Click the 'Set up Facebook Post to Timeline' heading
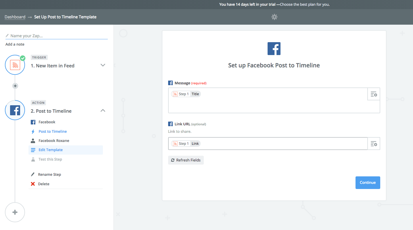Screen dimensions: 413x230 pos(274,65)
